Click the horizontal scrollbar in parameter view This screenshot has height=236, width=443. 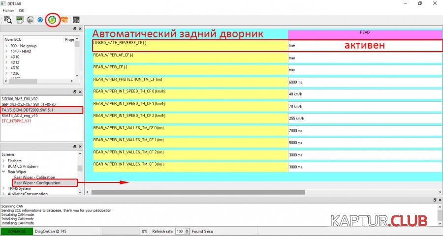198,192
